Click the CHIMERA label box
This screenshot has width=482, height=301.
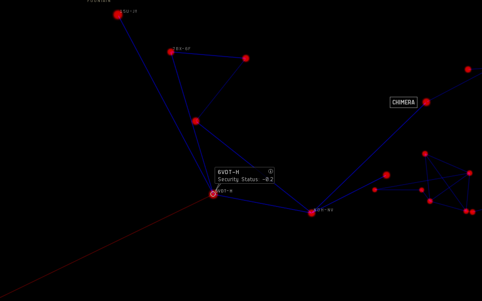pos(404,102)
